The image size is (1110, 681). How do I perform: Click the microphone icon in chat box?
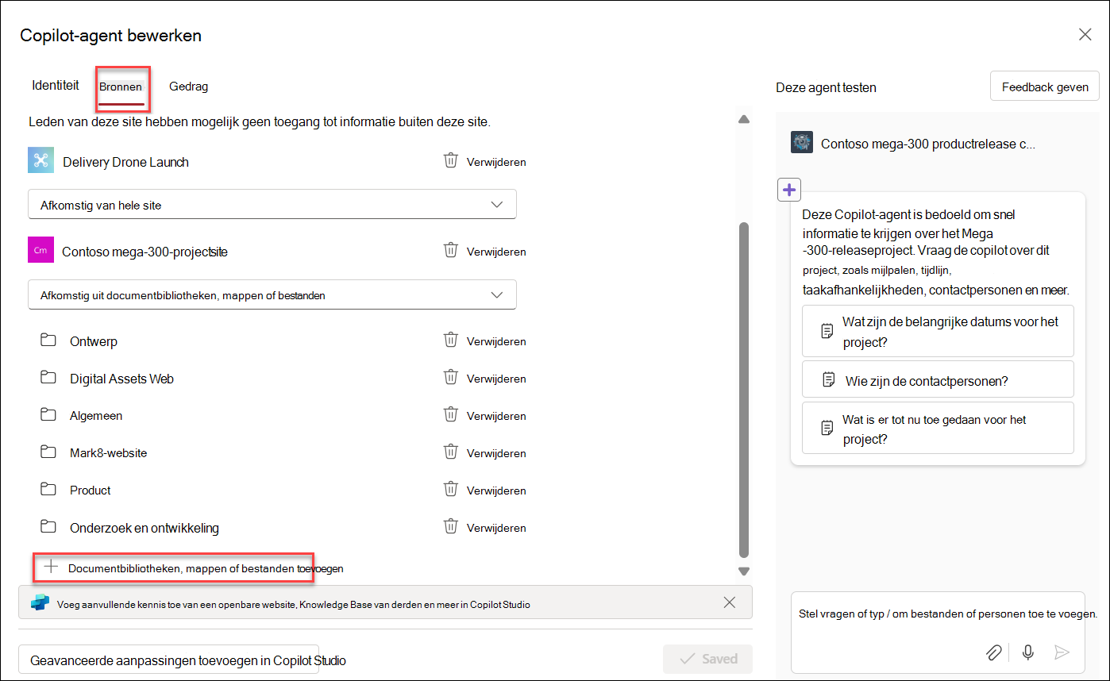(1028, 652)
